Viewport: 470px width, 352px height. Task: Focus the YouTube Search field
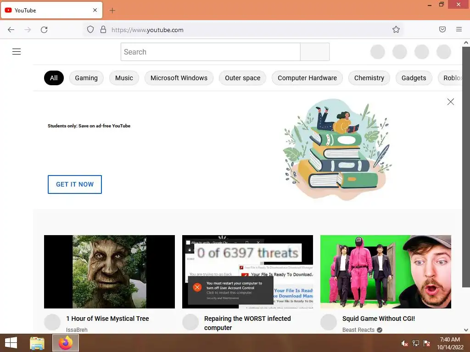pos(210,52)
